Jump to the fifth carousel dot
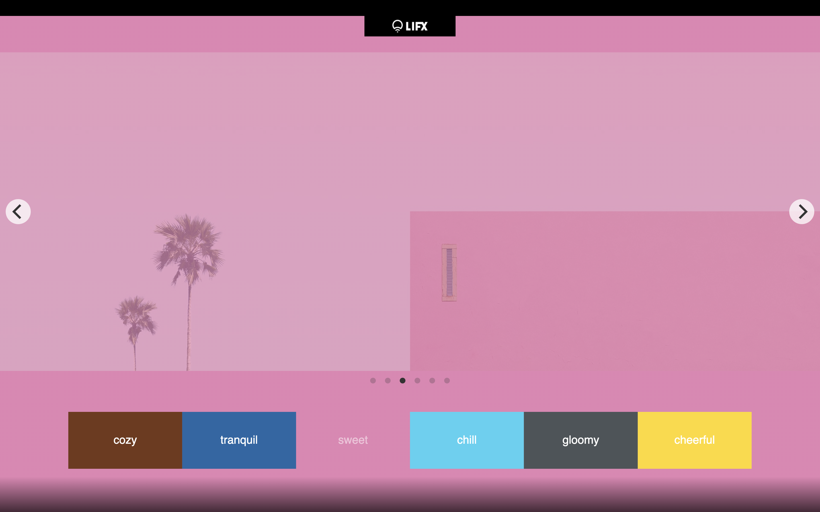 click(432, 381)
